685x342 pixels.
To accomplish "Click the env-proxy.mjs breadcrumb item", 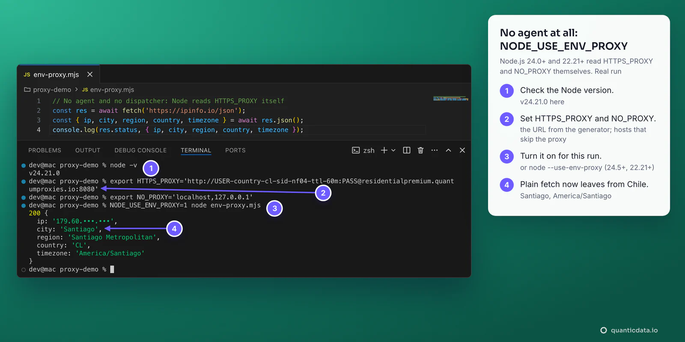I will click(x=108, y=90).
